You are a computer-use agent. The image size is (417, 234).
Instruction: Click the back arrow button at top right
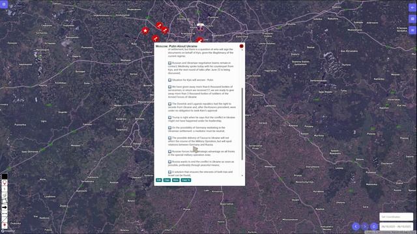click(x=412, y=7)
